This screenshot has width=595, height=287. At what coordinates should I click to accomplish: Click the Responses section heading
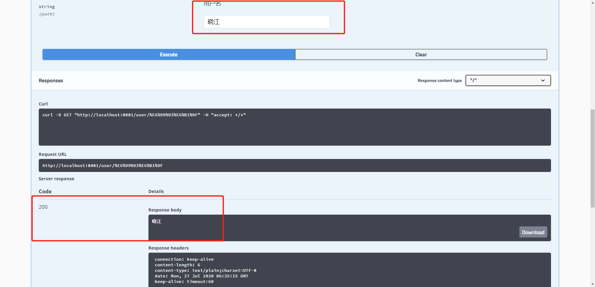51,81
